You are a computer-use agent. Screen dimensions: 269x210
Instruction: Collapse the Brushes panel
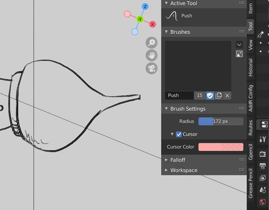click(x=166, y=31)
